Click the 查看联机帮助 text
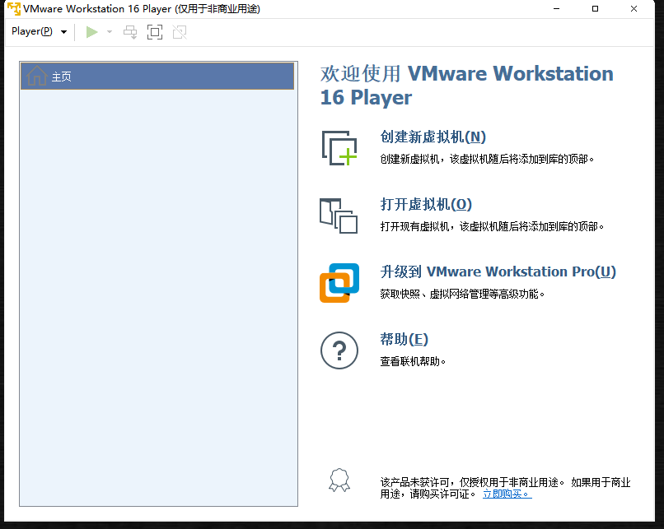This screenshot has width=664, height=529. tap(413, 361)
